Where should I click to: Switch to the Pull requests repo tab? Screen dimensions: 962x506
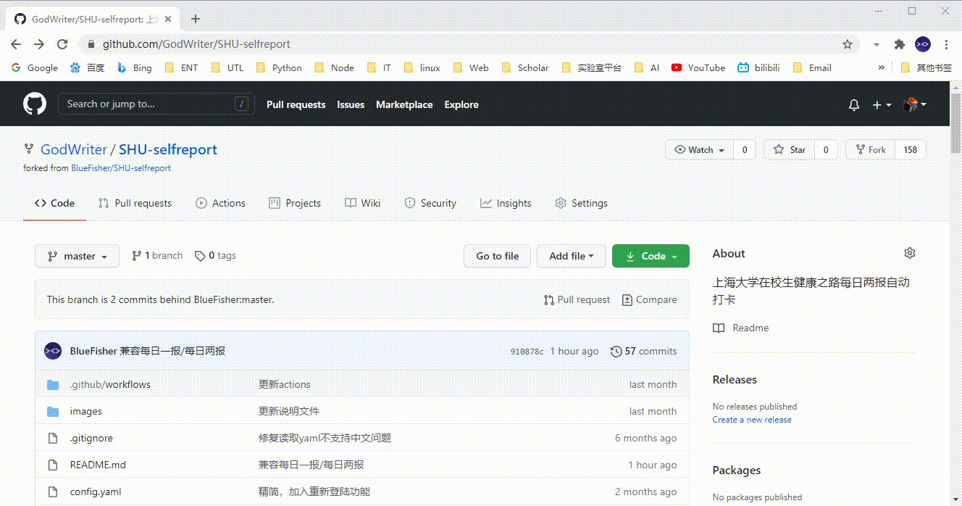tap(135, 203)
